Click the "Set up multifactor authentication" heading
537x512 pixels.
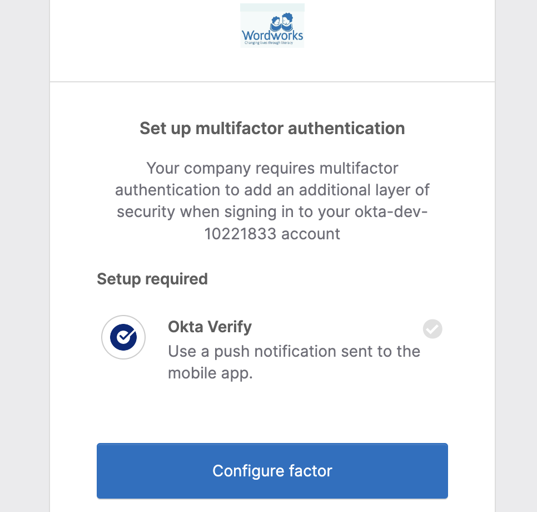tap(272, 129)
